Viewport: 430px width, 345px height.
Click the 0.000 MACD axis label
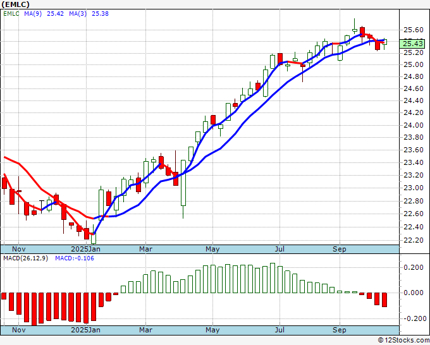pyautogui.click(x=414, y=293)
